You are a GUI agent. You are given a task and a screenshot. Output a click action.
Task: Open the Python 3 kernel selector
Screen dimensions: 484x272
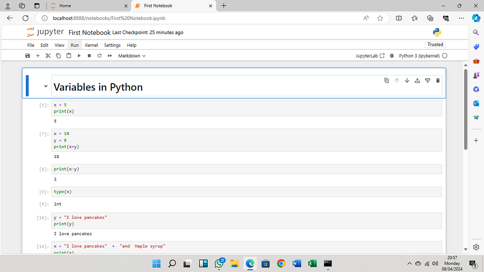coord(419,56)
